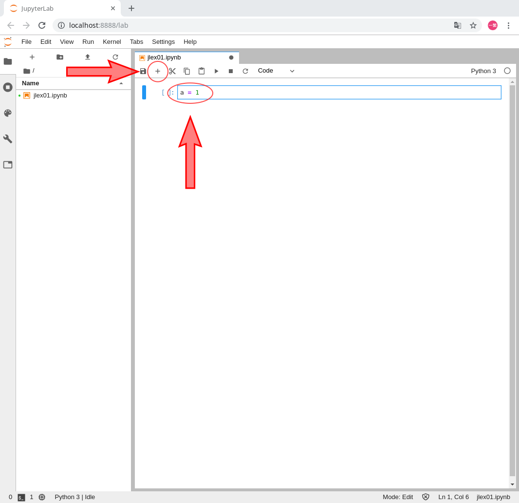Insert a new cell below with the plus icon
519x503 pixels.
[158, 71]
